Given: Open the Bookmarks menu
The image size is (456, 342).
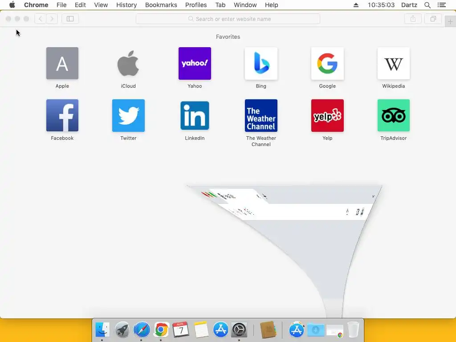Looking at the screenshot, I should click(161, 5).
